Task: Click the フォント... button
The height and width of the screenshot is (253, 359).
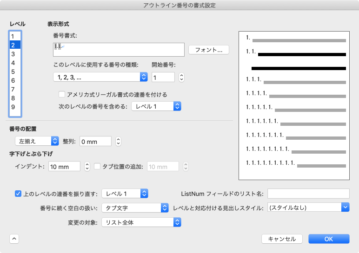Action: click(209, 50)
